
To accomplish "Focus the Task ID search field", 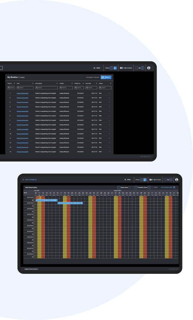I will (x=11, y=88).
